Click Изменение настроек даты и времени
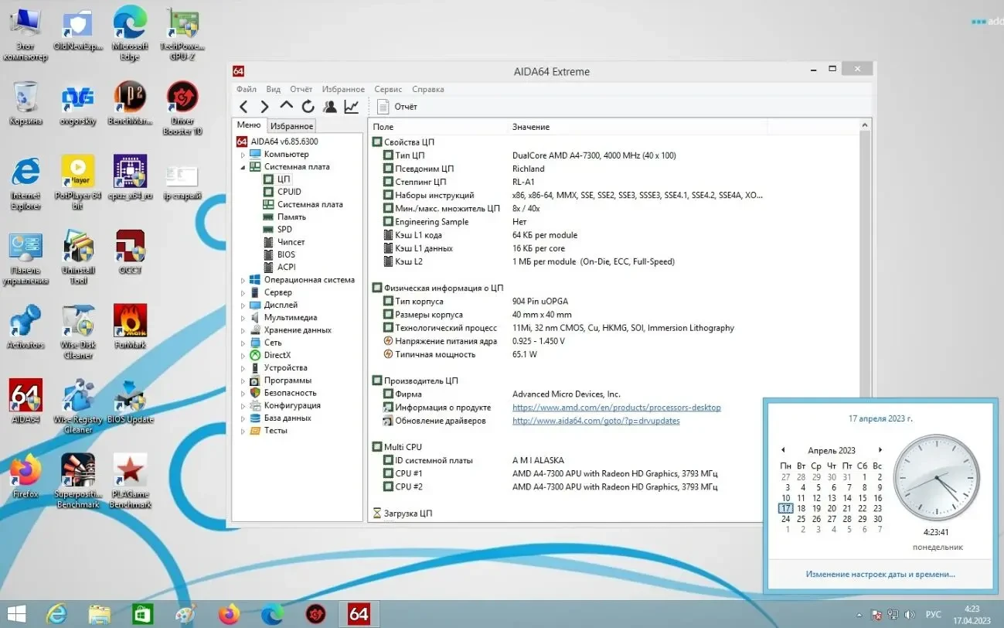The width and height of the screenshot is (1004, 628). pyautogui.click(x=880, y=574)
